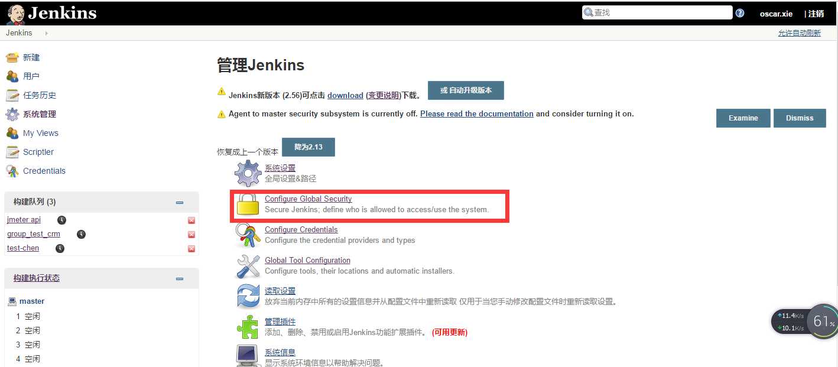
Task: Open the test-chen queue item
Action: click(x=23, y=248)
